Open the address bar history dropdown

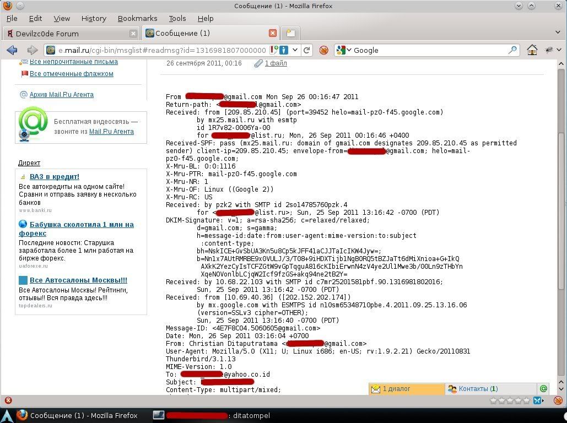295,50
